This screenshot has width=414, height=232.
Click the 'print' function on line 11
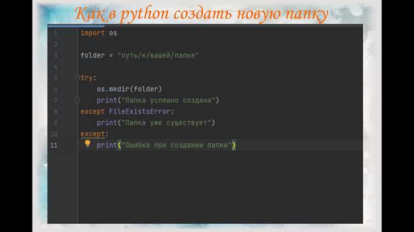pyautogui.click(x=107, y=145)
